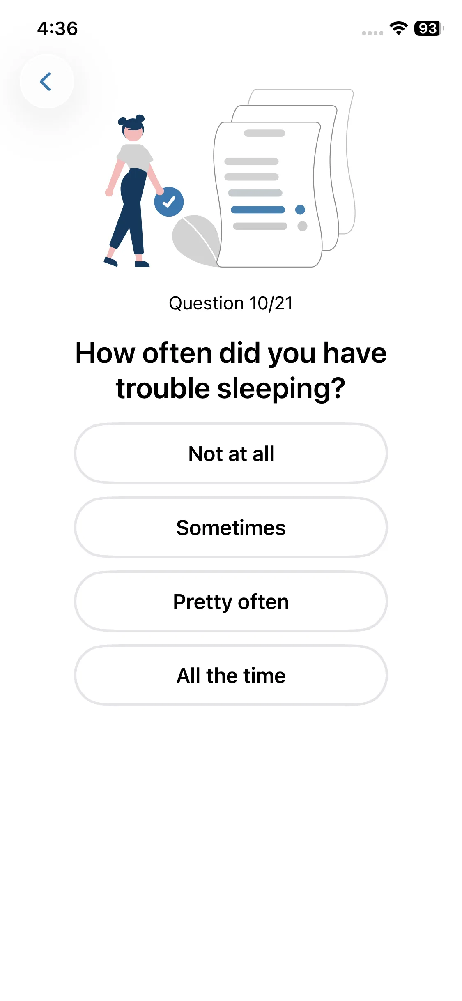Click the front document page illustration
Viewport: 462px width, 1001px height.
coord(267,247)
